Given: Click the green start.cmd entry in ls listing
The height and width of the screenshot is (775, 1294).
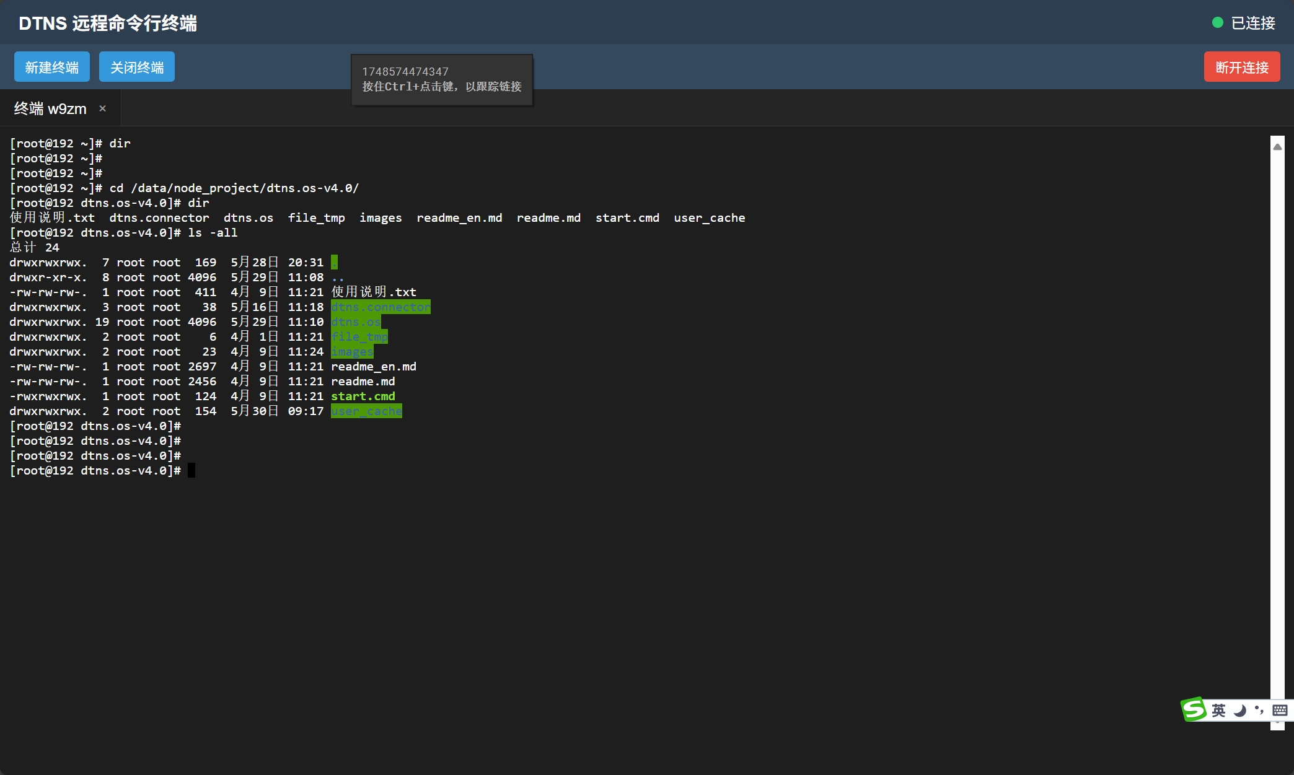Looking at the screenshot, I should (x=363, y=396).
